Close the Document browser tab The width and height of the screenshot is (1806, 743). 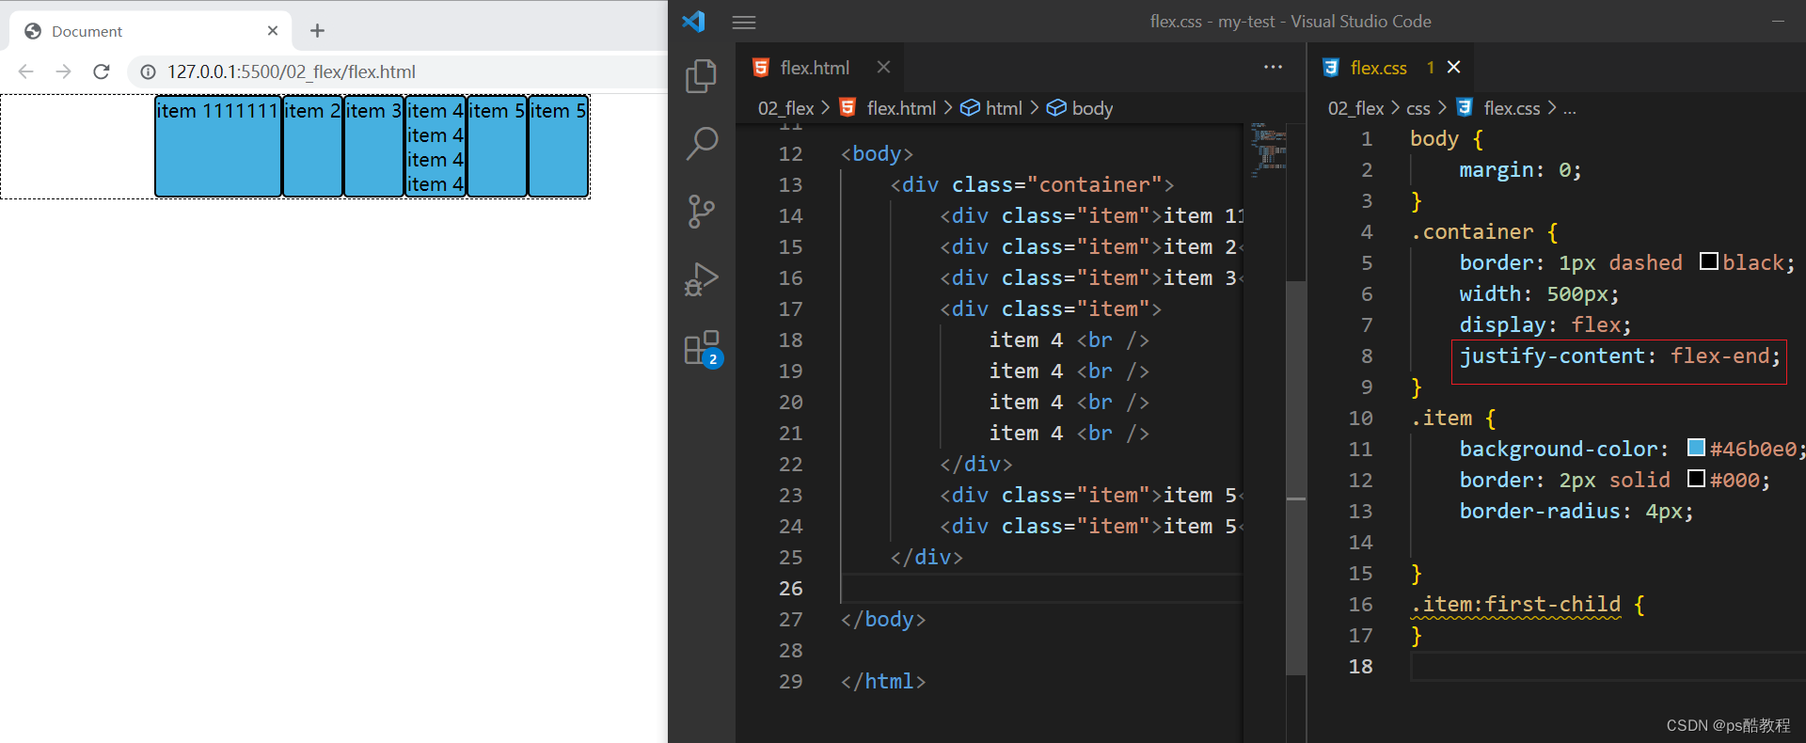pos(273,31)
